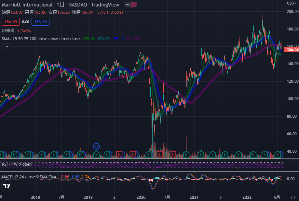Click the last earnings marker near 8月
The width and height of the screenshot is (299, 201).
278,154
